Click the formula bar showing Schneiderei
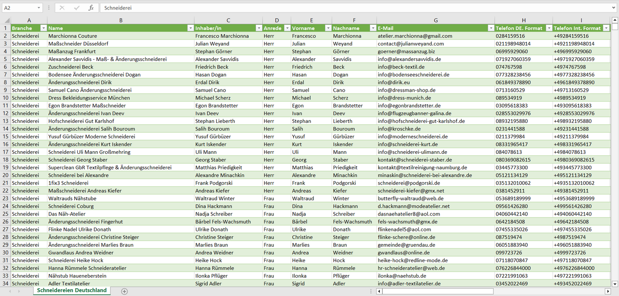The height and width of the screenshot is (296, 619). coord(356,8)
